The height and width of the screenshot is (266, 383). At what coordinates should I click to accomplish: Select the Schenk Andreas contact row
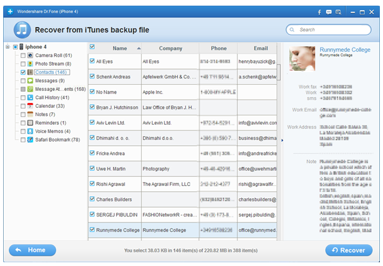[x=183, y=77]
